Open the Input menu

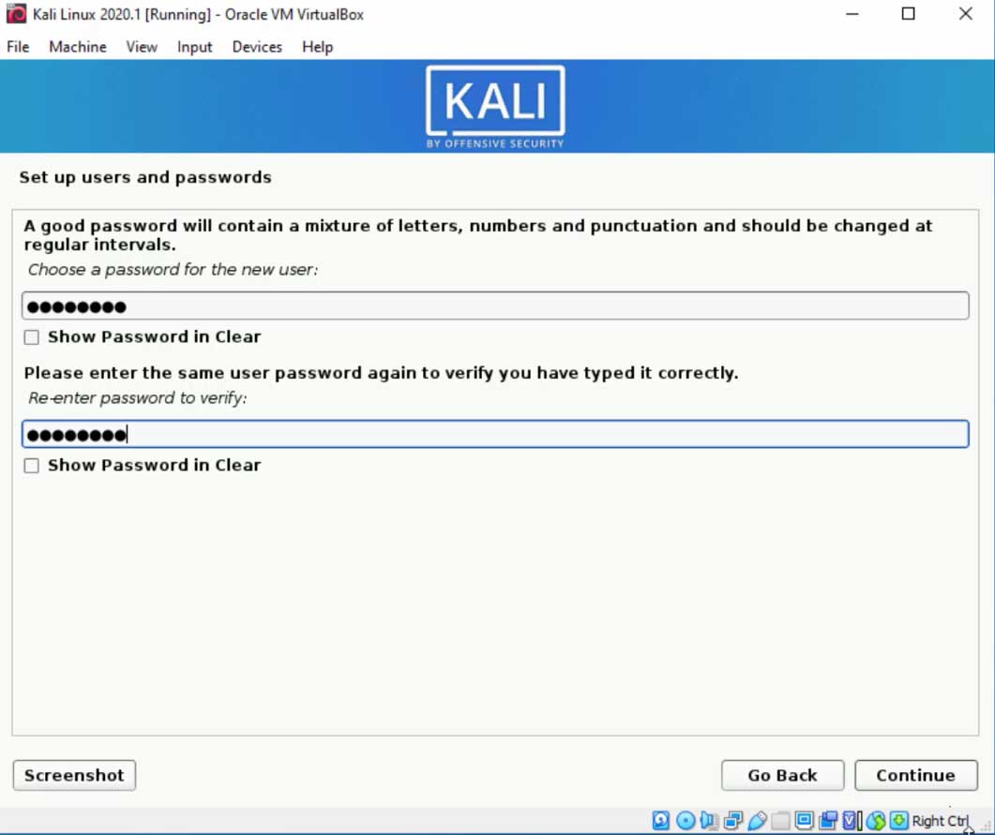point(195,47)
